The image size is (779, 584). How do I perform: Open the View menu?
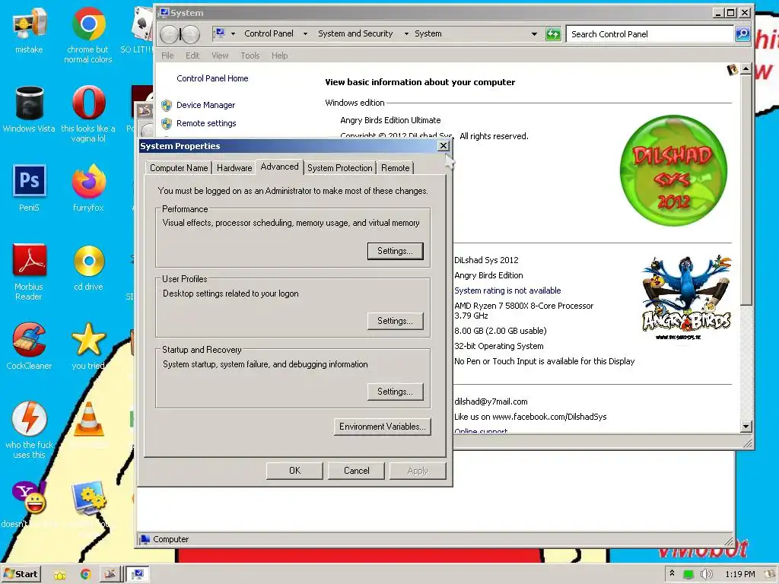coord(220,56)
